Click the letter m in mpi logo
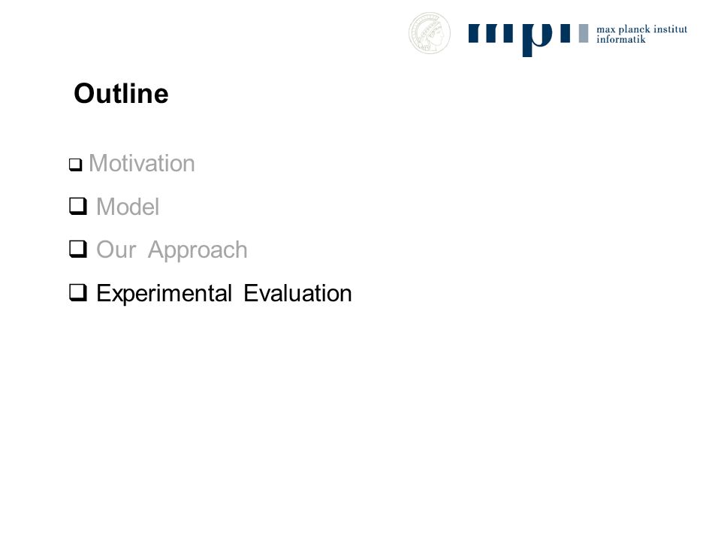 click(490, 34)
